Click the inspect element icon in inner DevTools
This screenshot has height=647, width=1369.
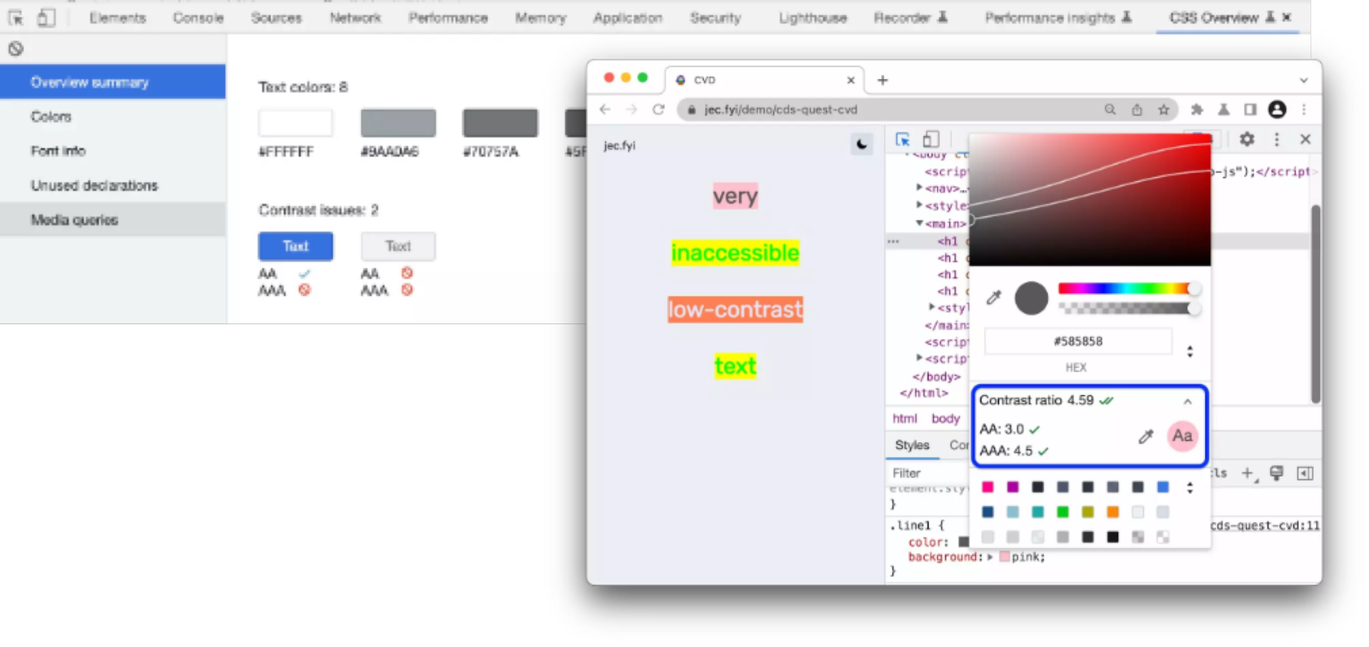click(x=903, y=139)
